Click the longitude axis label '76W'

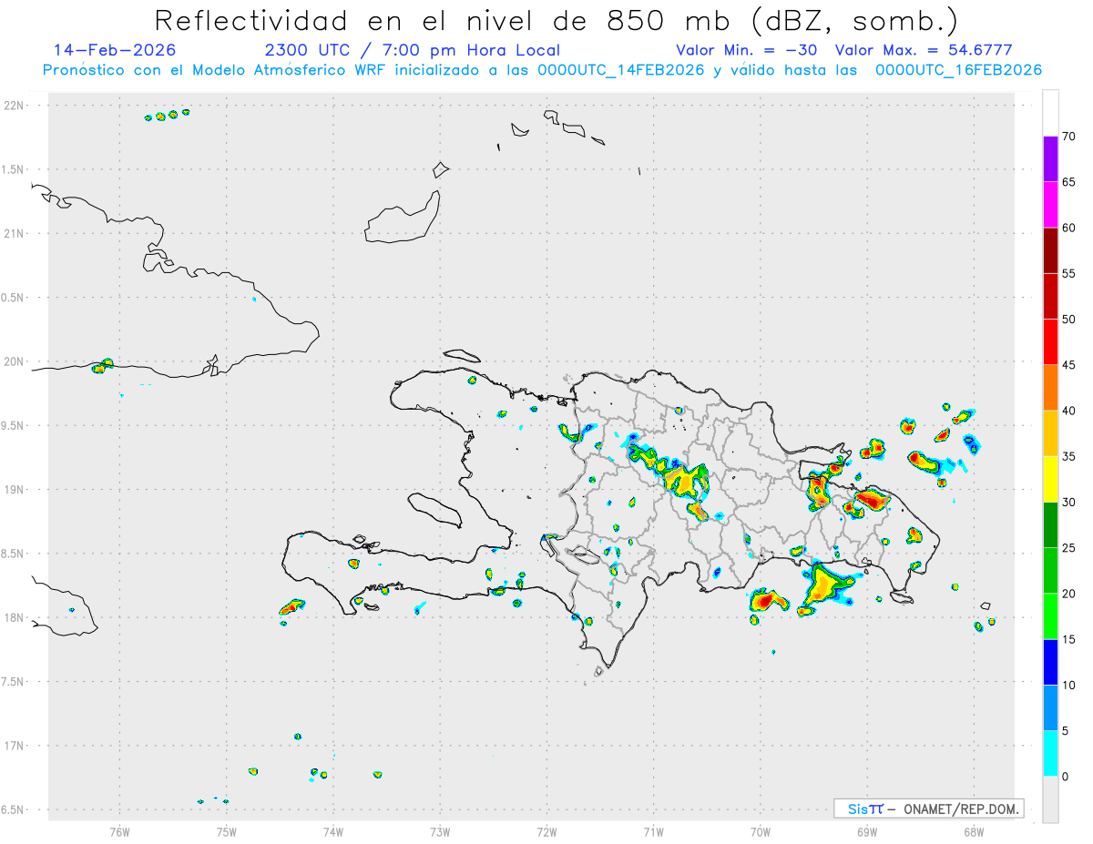pyautogui.click(x=119, y=832)
